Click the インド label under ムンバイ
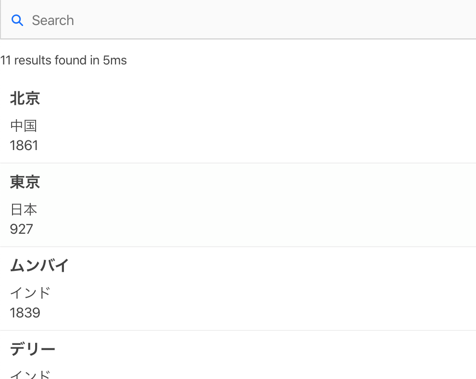Screen dimensions: 476x379 click(30, 293)
